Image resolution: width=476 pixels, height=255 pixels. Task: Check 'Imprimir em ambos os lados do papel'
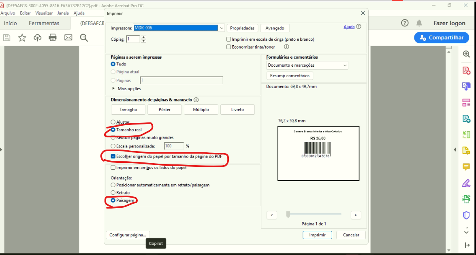click(x=113, y=168)
